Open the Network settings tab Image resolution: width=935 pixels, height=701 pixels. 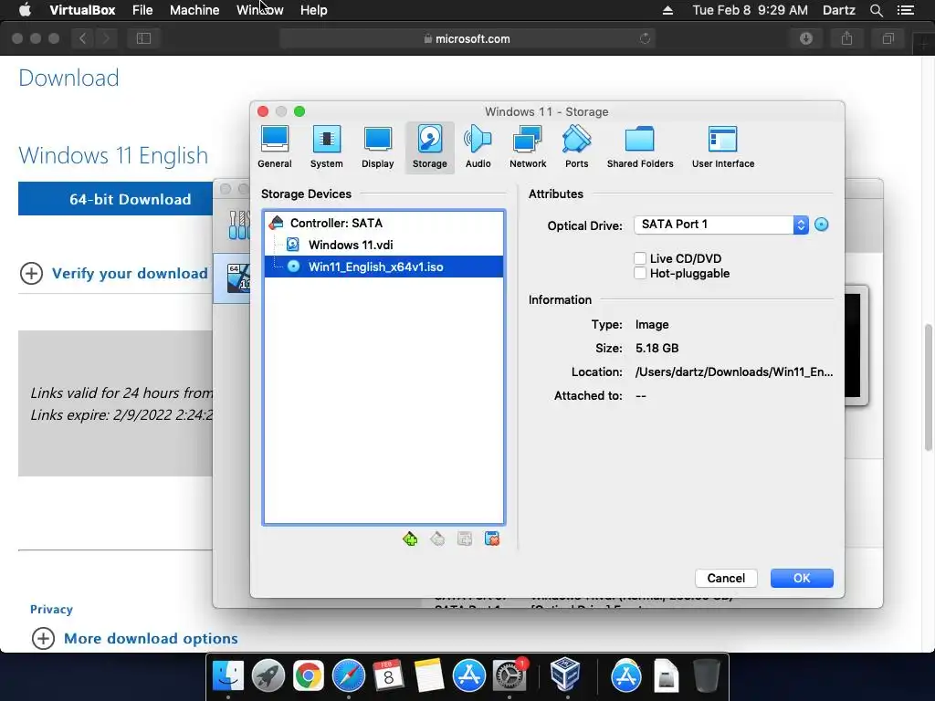point(528,147)
